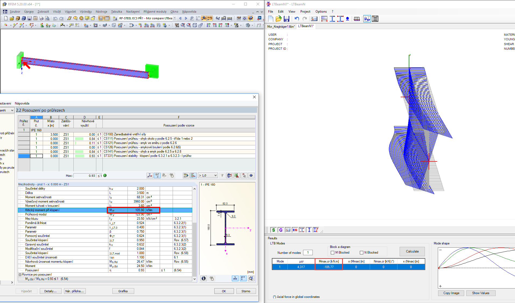Click the purple G view icon
This screenshot has height=303, width=515.
[281, 230]
